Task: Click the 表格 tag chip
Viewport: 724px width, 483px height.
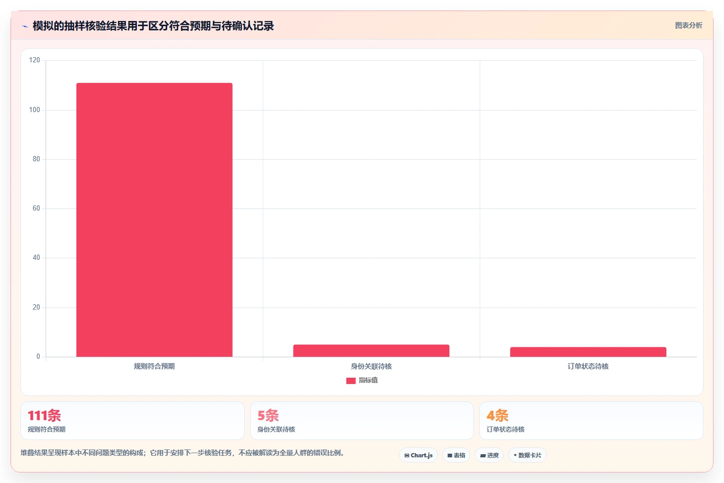Action: (x=456, y=455)
